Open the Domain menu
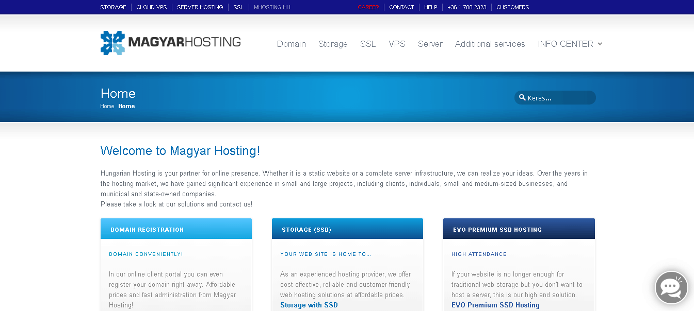The image size is (694, 311). [292, 44]
